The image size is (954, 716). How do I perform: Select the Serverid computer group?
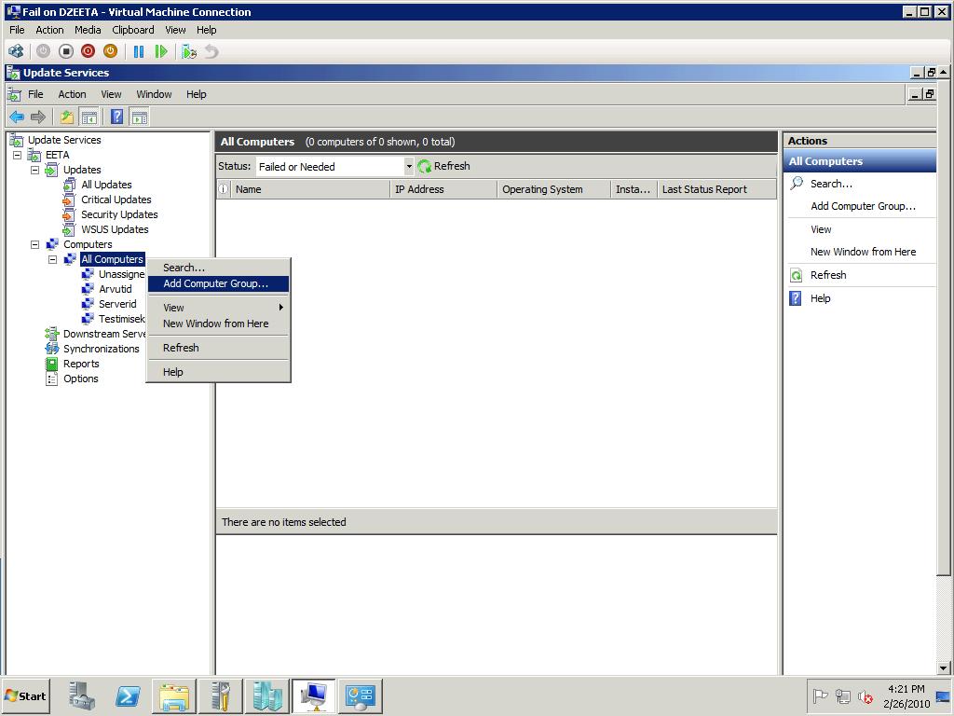(117, 304)
